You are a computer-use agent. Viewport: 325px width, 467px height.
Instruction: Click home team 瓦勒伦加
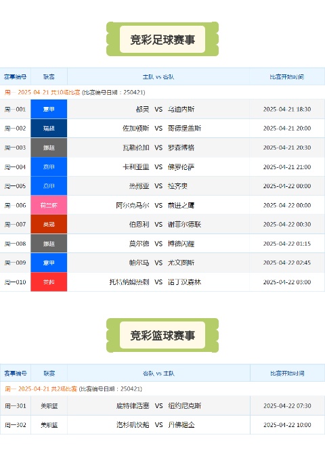tap(136, 148)
